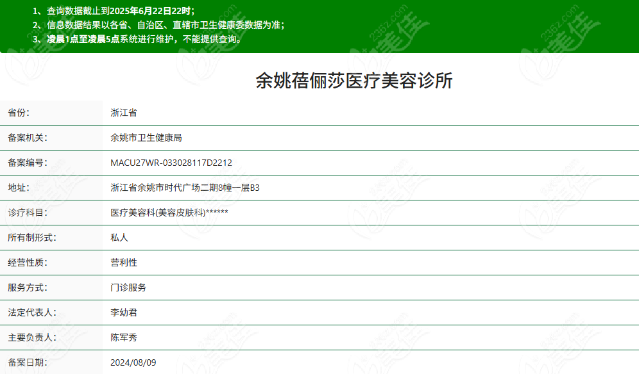639x374 pixels.
Task: Select the record number MACU27WR-033028117D2212
Action: 171,163
